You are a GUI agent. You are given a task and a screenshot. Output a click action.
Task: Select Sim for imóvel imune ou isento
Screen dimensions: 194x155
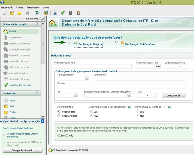coord(138,112)
